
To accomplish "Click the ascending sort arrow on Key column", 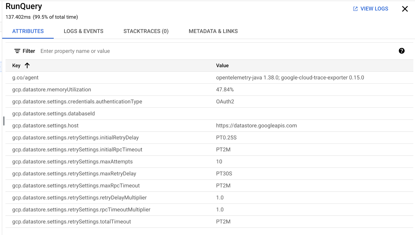I will pos(28,65).
